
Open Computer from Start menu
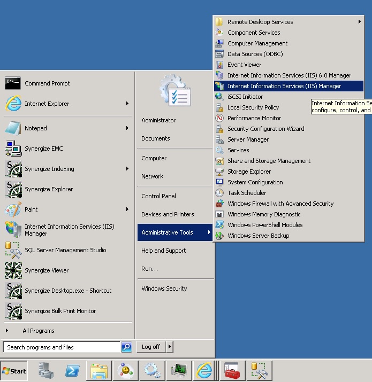(175, 158)
